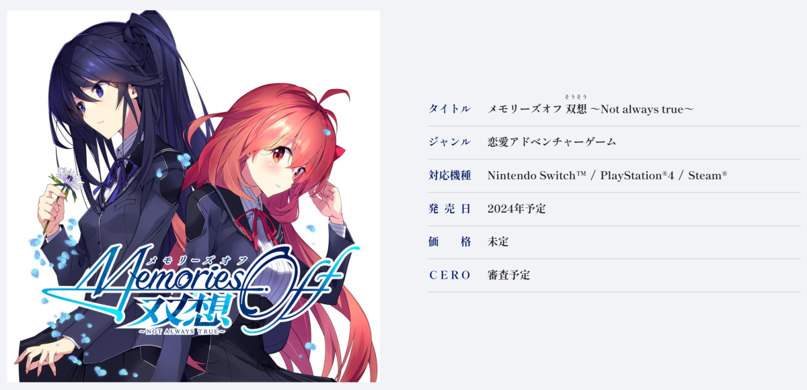Image resolution: width=807 pixels, height=390 pixels.
Task: Click the white flower held by the dark-haired girl
Action: (67, 179)
